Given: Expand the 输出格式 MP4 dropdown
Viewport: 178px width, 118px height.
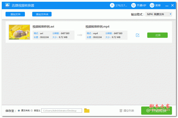Looking at the screenshot, I should (x=159, y=14).
